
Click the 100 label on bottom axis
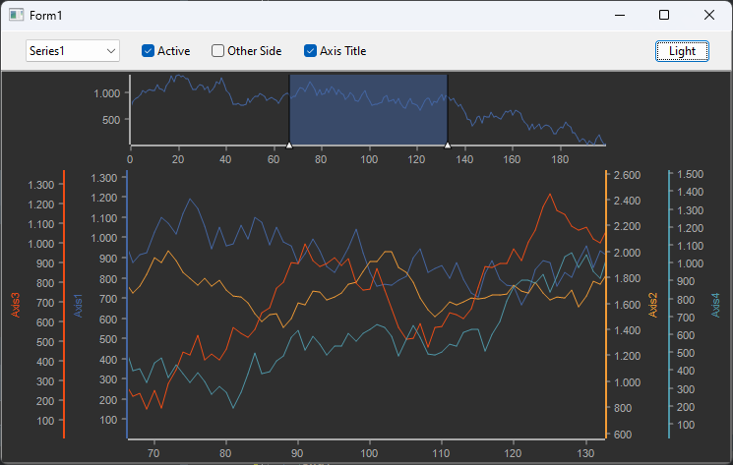pyautogui.click(x=369, y=453)
